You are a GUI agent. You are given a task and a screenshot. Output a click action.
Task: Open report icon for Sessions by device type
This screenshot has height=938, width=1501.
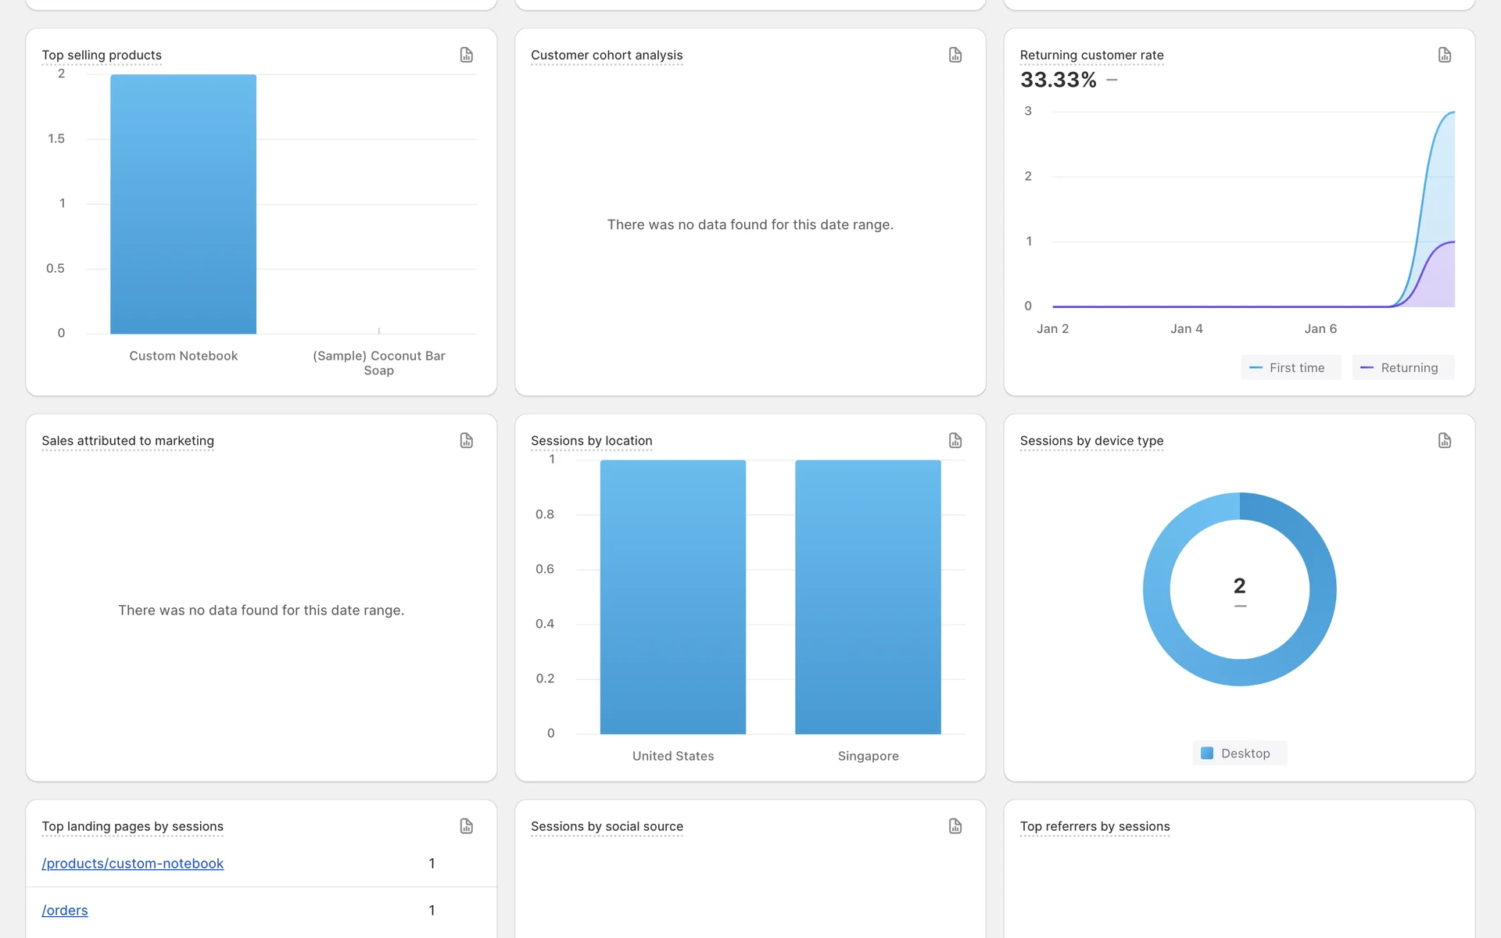pyautogui.click(x=1444, y=441)
